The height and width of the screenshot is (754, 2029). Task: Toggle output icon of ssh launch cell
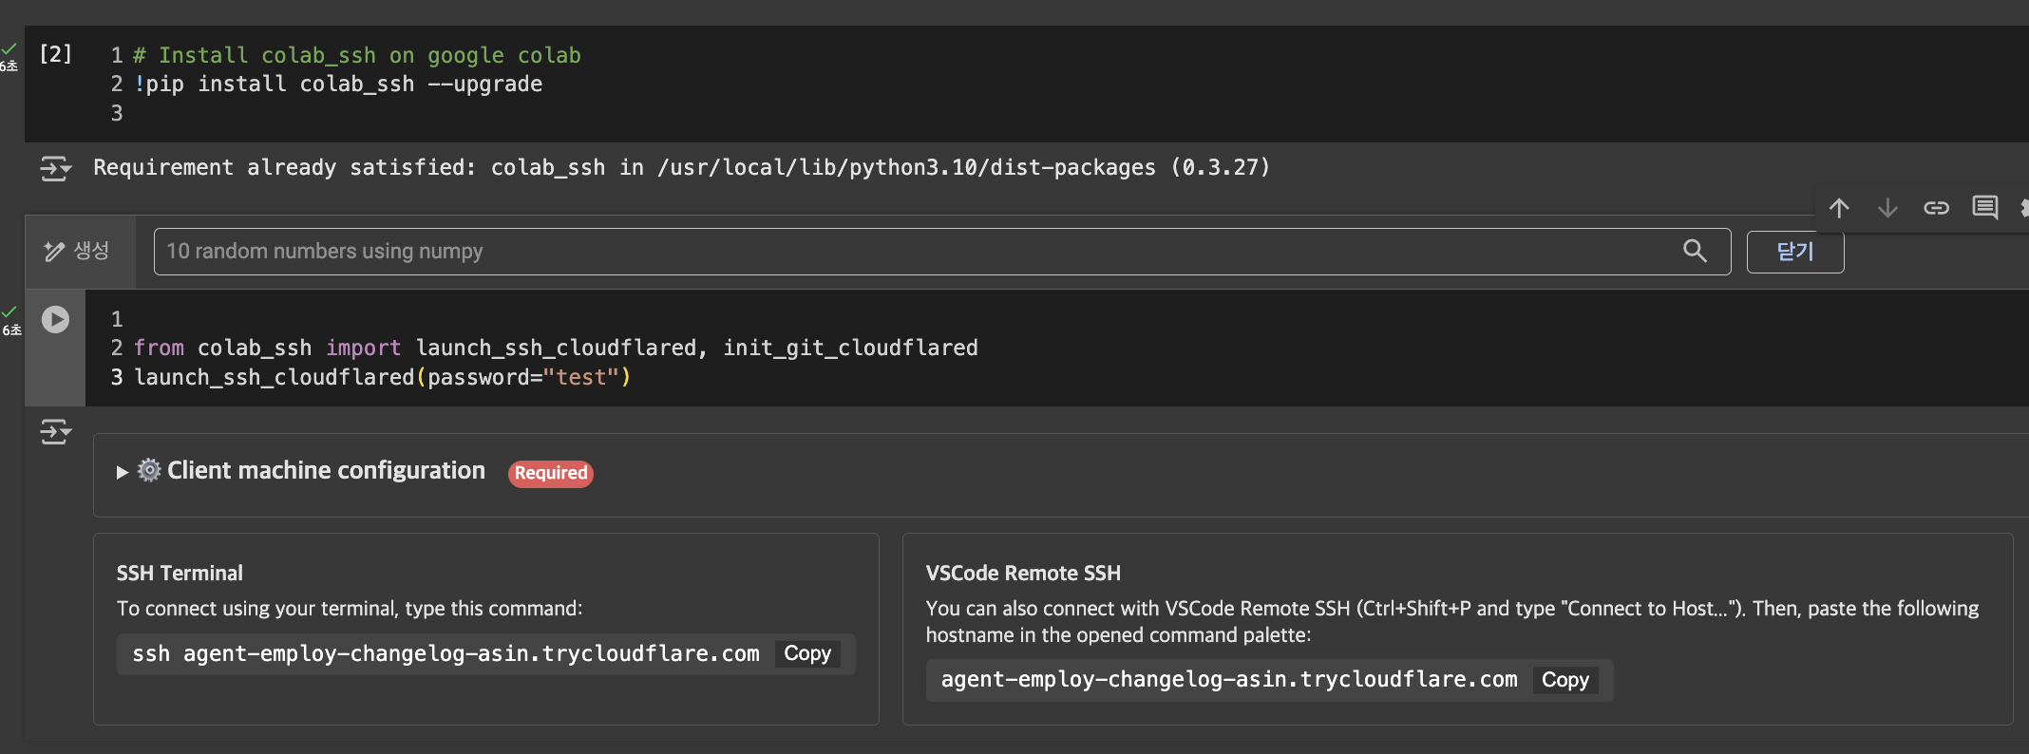56,432
